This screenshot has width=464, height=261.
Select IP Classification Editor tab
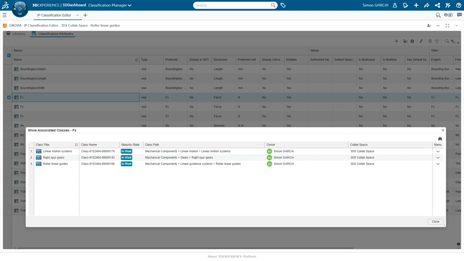tap(54, 15)
